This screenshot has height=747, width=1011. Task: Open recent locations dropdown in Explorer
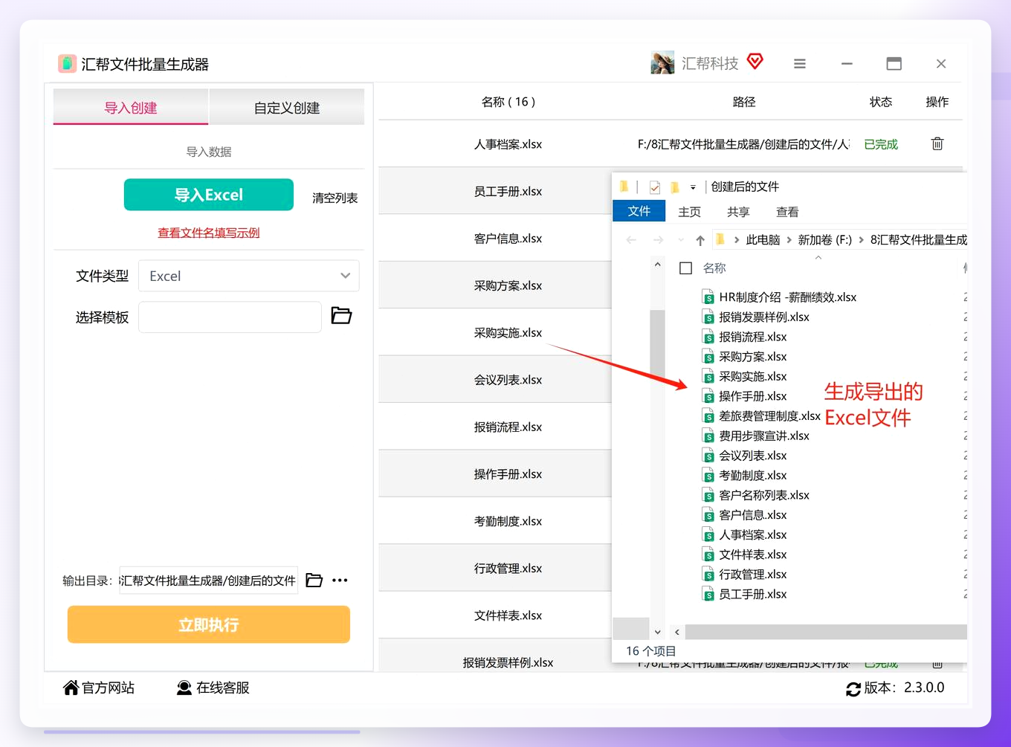681,239
